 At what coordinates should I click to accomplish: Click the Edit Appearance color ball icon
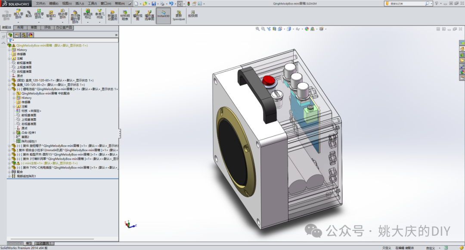[307, 29]
